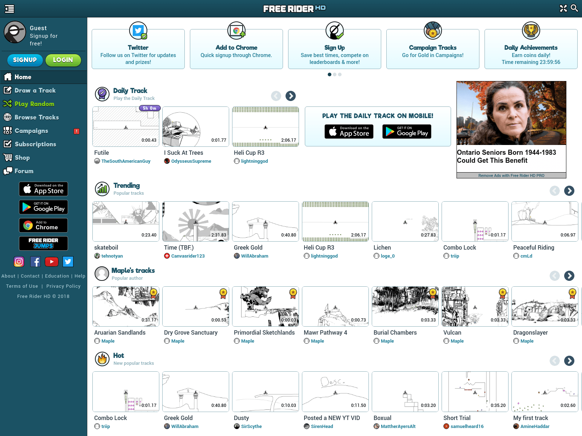This screenshot has height=436, width=582.
Task: Open the search magnifier icon
Action: 574,8
